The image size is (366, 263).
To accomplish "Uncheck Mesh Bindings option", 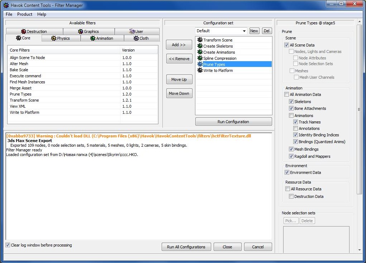I will pos(291,149).
